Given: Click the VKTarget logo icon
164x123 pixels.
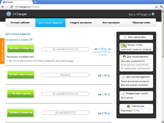Looking at the screenshot, I should click(x=9, y=14).
